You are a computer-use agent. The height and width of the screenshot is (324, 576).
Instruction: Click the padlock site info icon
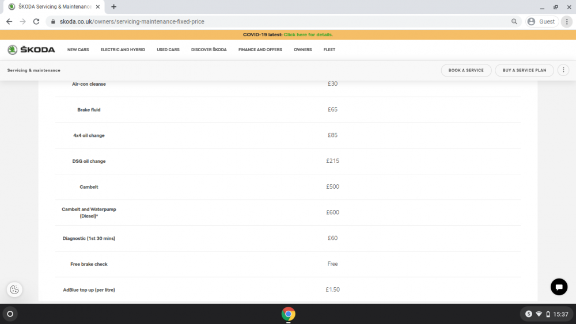53,22
